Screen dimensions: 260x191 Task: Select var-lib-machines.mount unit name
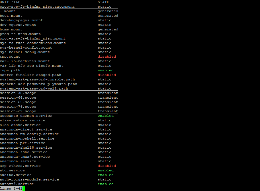pyautogui.click(x=25, y=61)
